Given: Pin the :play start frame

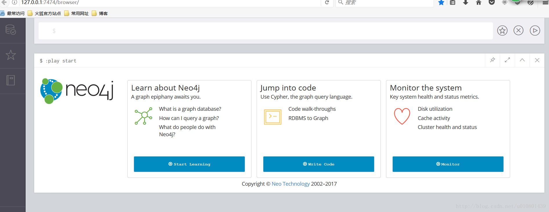Looking at the screenshot, I should 492,60.
